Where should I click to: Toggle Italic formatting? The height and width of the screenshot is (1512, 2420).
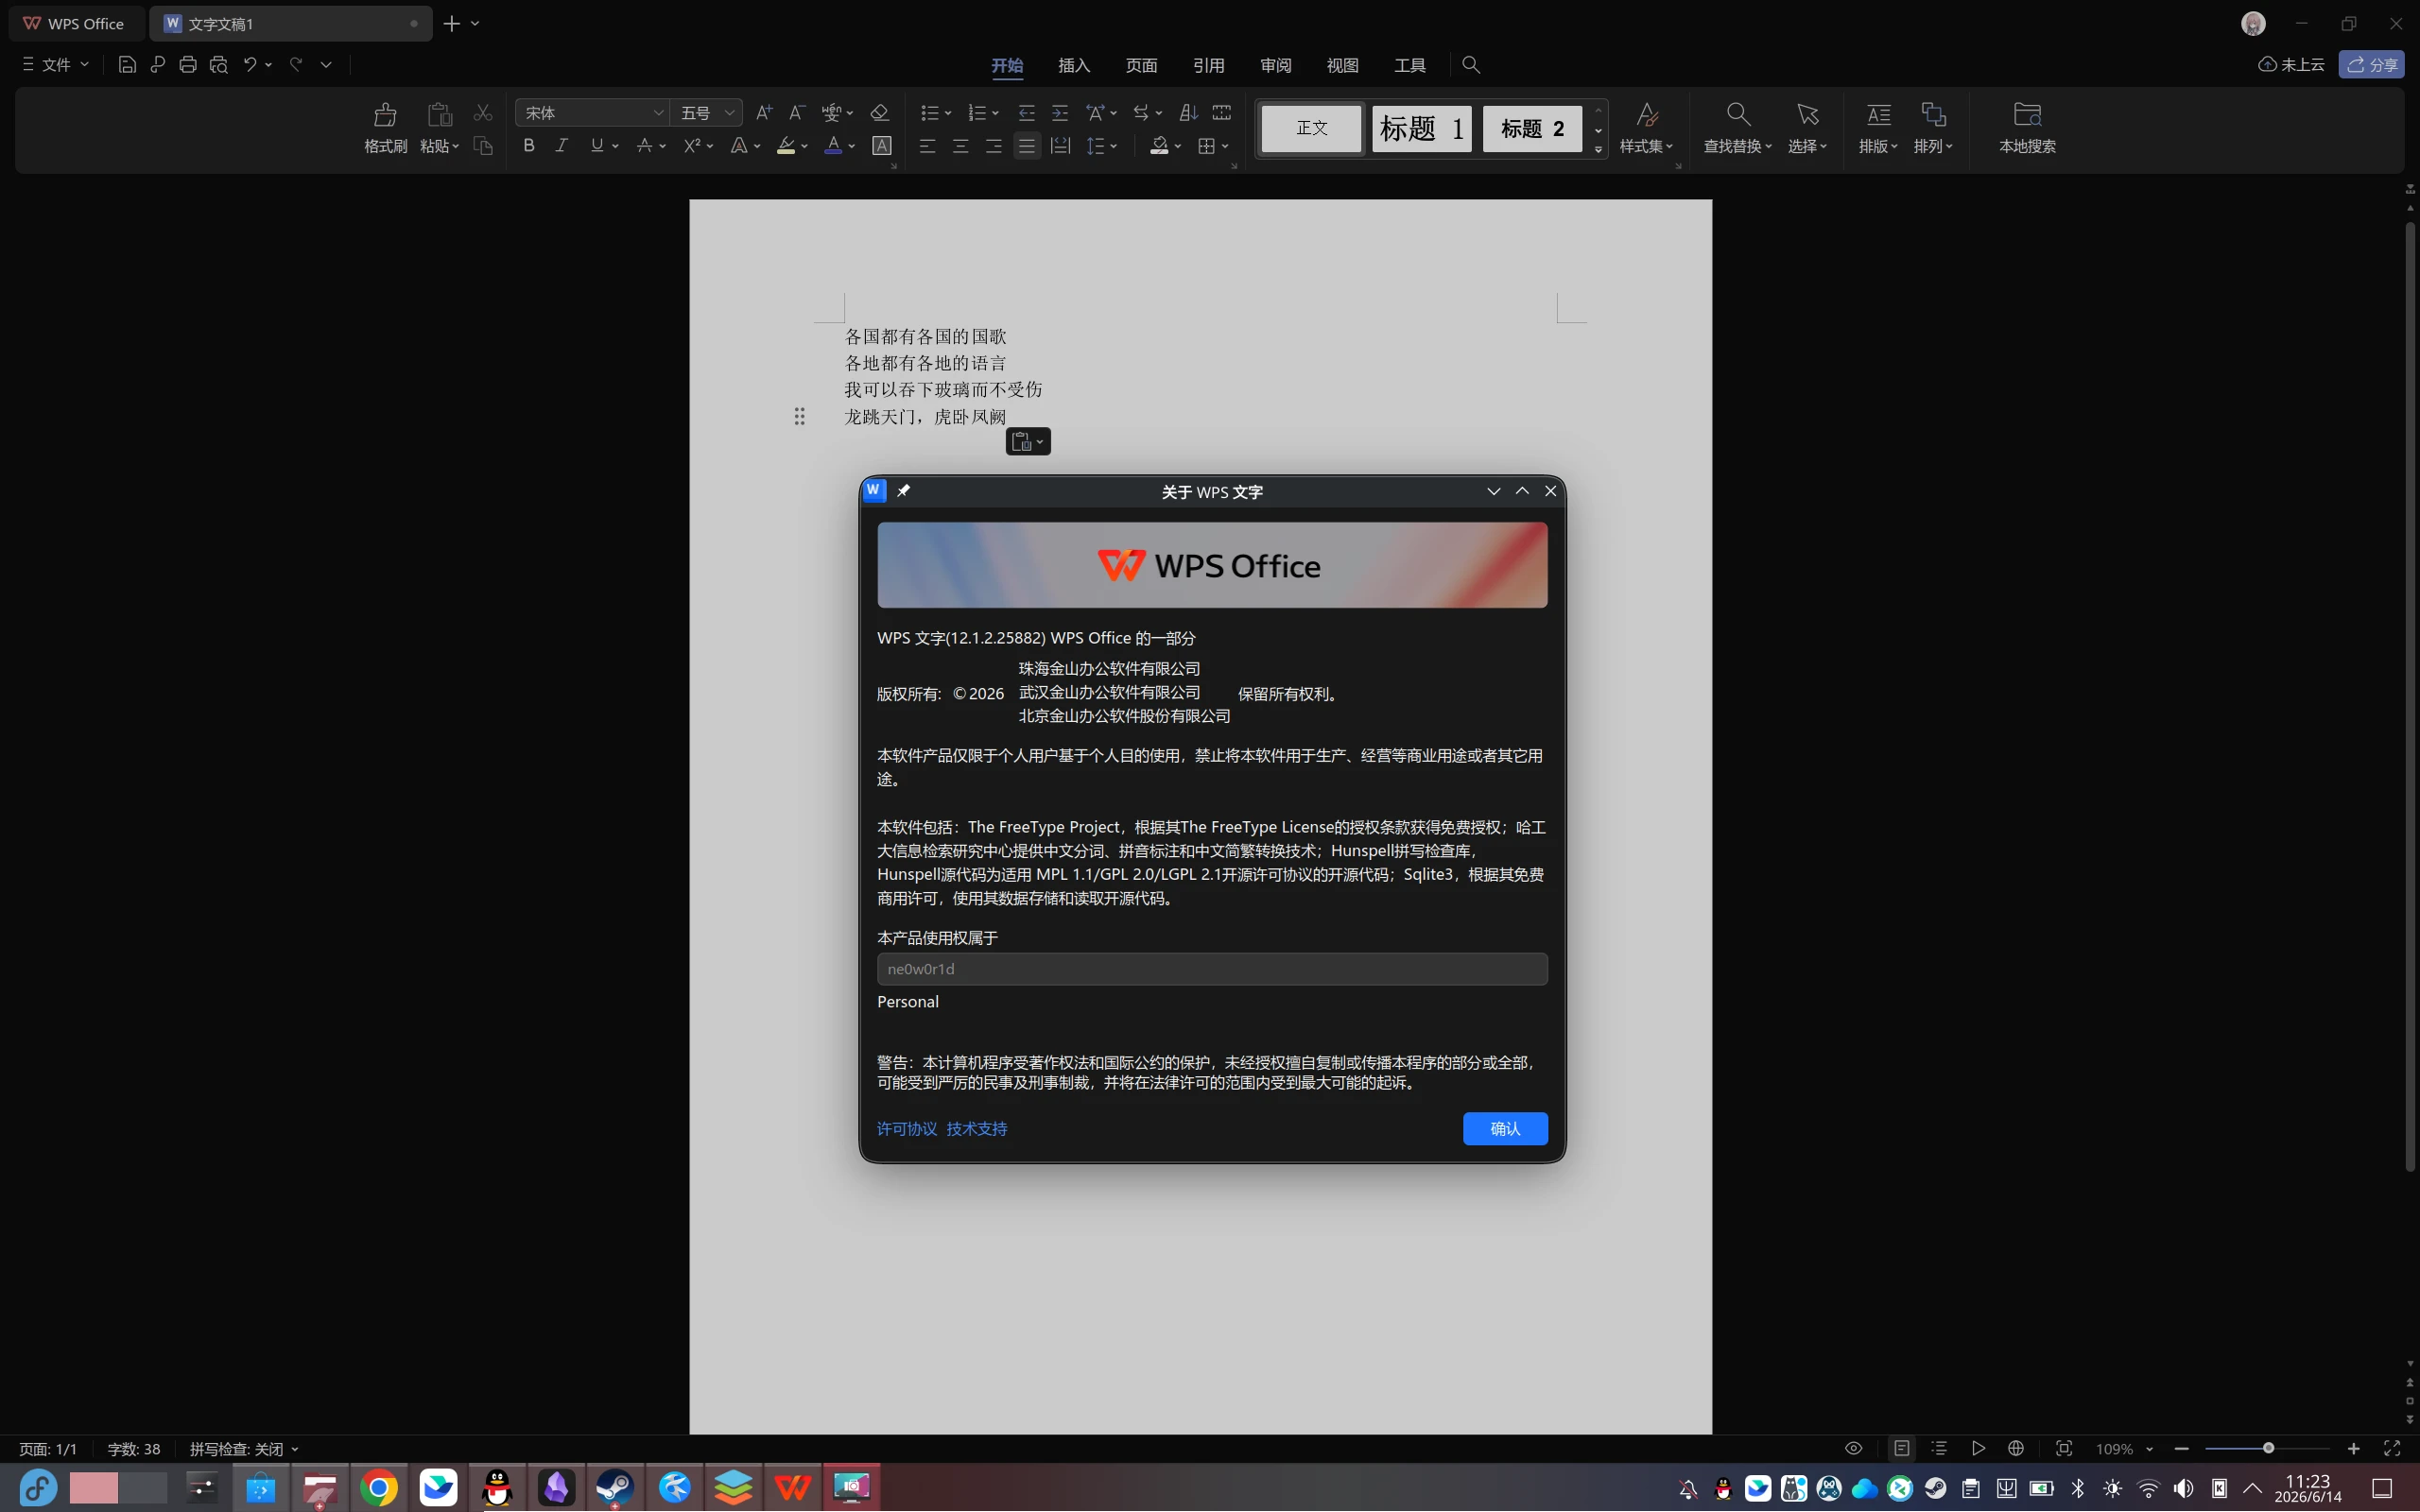point(562,146)
